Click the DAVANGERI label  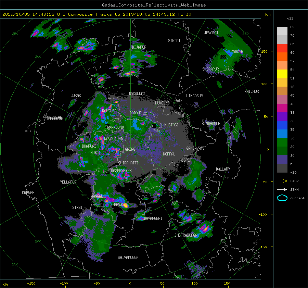point(153,218)
